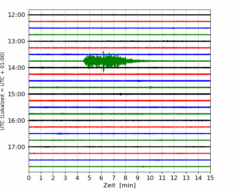Click the black trace at 12:00
239x191 pixels.
(119, 15)
